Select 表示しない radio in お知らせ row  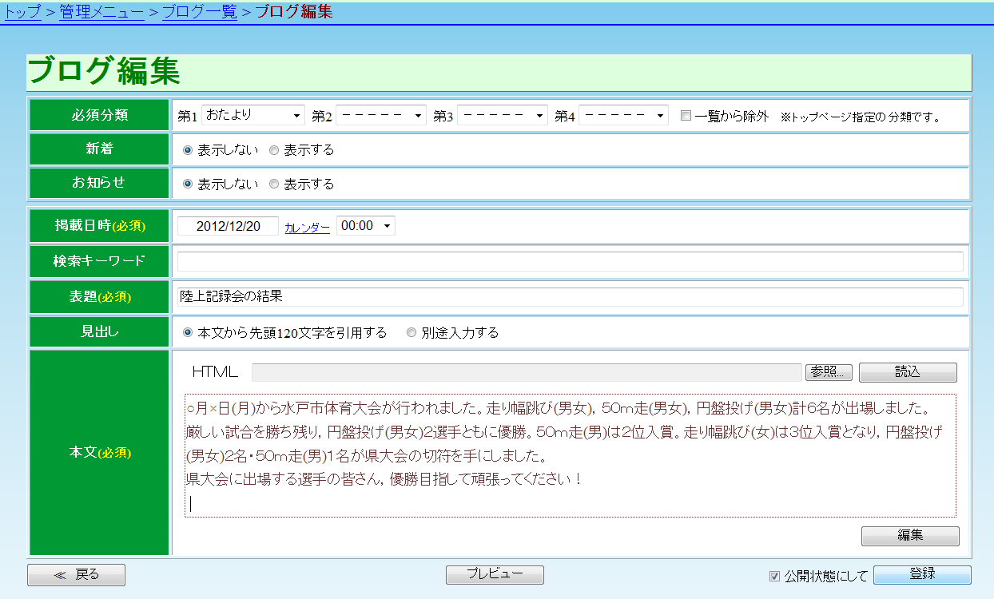click(x=188, y=184)
